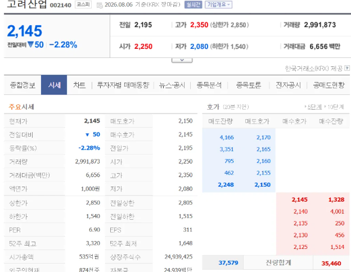Click the total ask quantity 37,579
351x272 pixels.
[x=228, y=262]
